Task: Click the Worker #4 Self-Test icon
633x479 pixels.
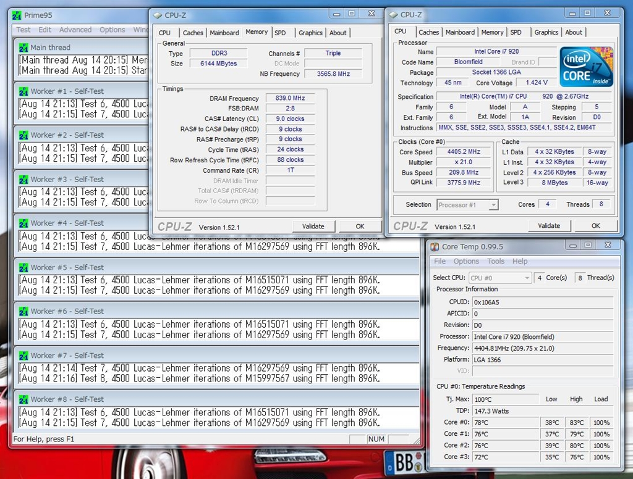Action: tap(23, 223)
